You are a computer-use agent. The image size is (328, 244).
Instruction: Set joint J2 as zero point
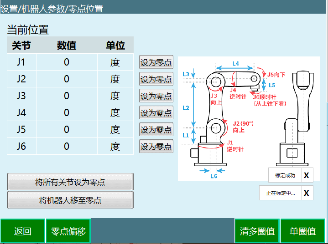tap(156, 79)
